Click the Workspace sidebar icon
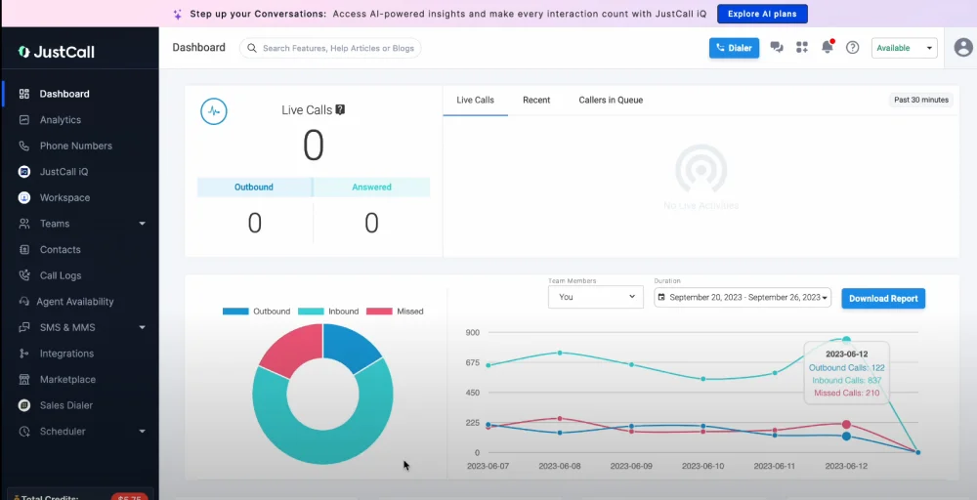Viewport: 977px width, 500px height. 24,197
